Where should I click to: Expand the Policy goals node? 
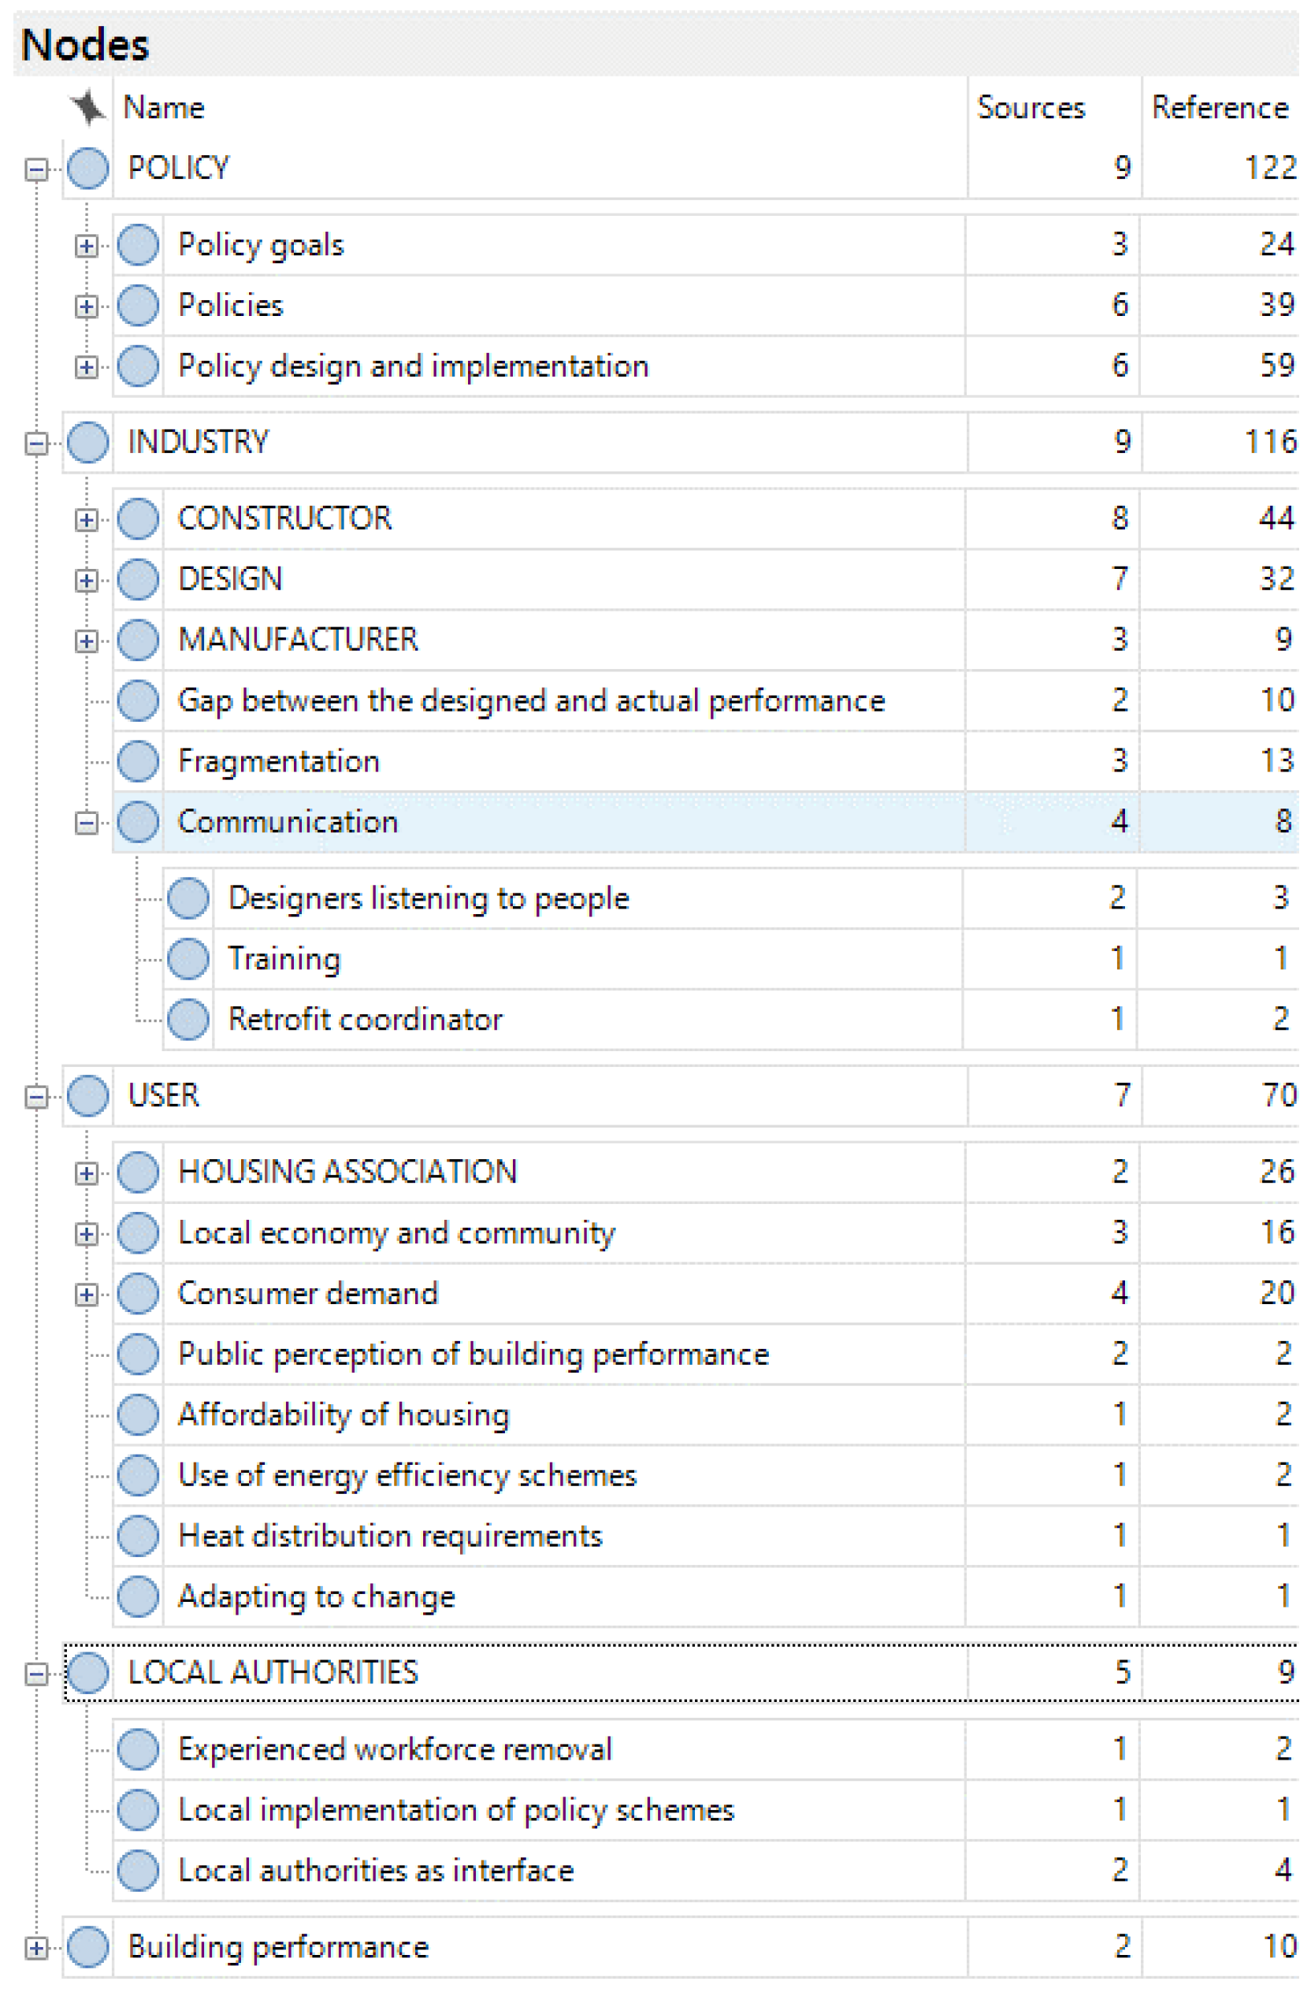85,246
